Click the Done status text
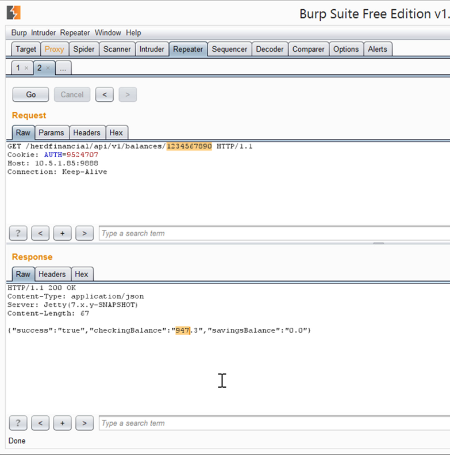Image resolution: width=450 pixels, height=455 pixels. pyautogui.click(x=17, y=441)
